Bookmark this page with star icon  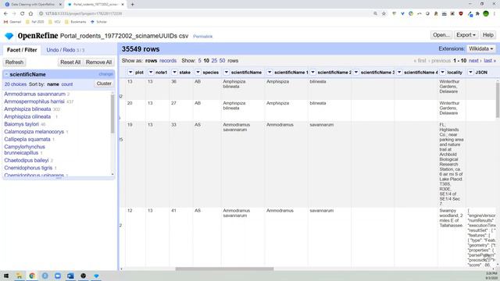click(x=384, y=14)
